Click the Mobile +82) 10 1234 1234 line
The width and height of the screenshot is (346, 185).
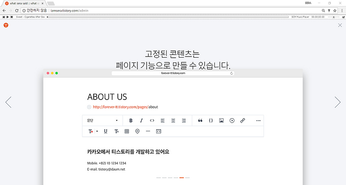[107, 163]
